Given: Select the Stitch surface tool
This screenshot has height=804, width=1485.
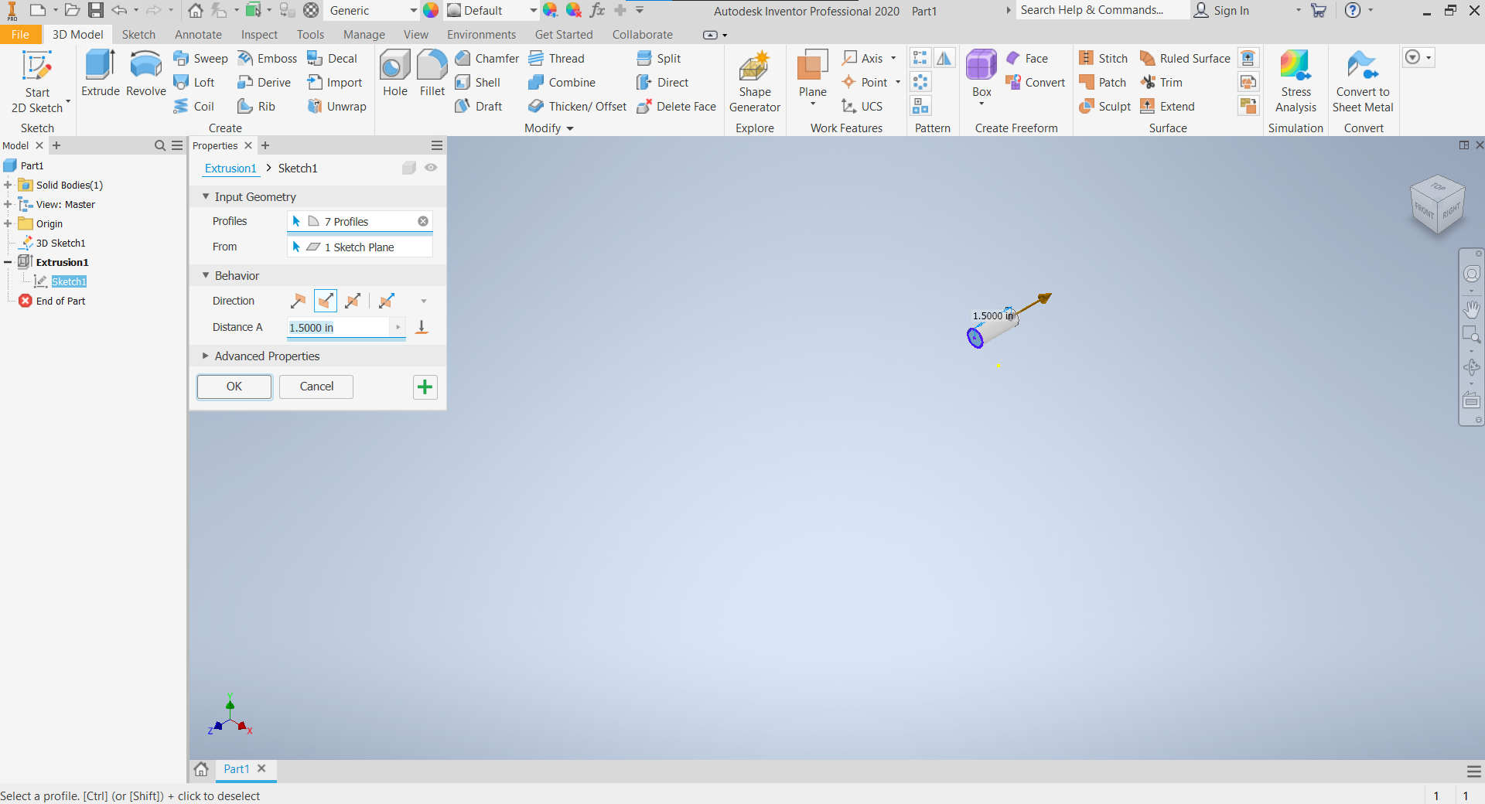Looking at the screenshot, I should coord(1103,59).
